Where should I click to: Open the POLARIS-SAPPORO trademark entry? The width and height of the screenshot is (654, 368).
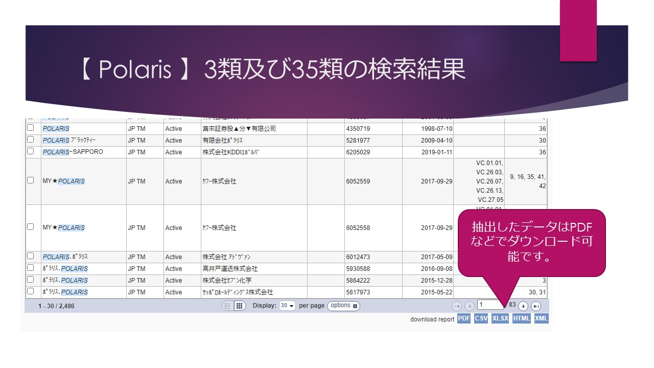pyautogui.click(x=73, y=152)
